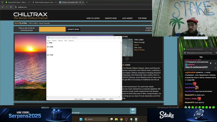Go forward in browser history
The width and height of the screenshot is (217, 122).
pyautogui.click(x=7, y=7)
